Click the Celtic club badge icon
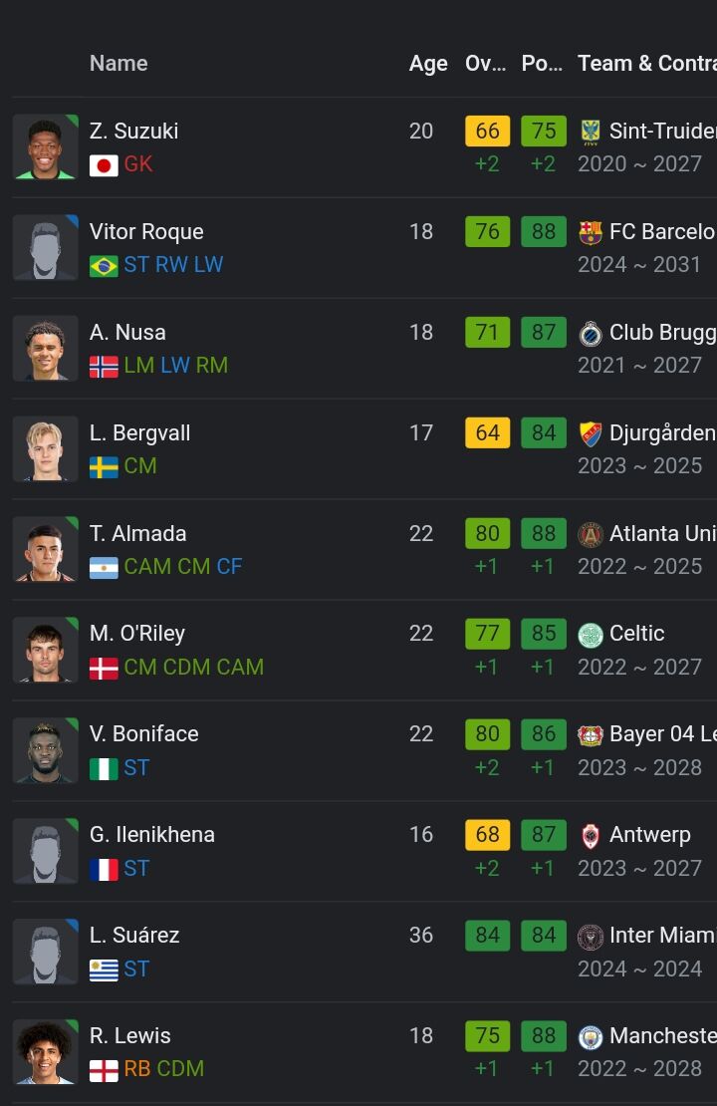 (591, 634)
